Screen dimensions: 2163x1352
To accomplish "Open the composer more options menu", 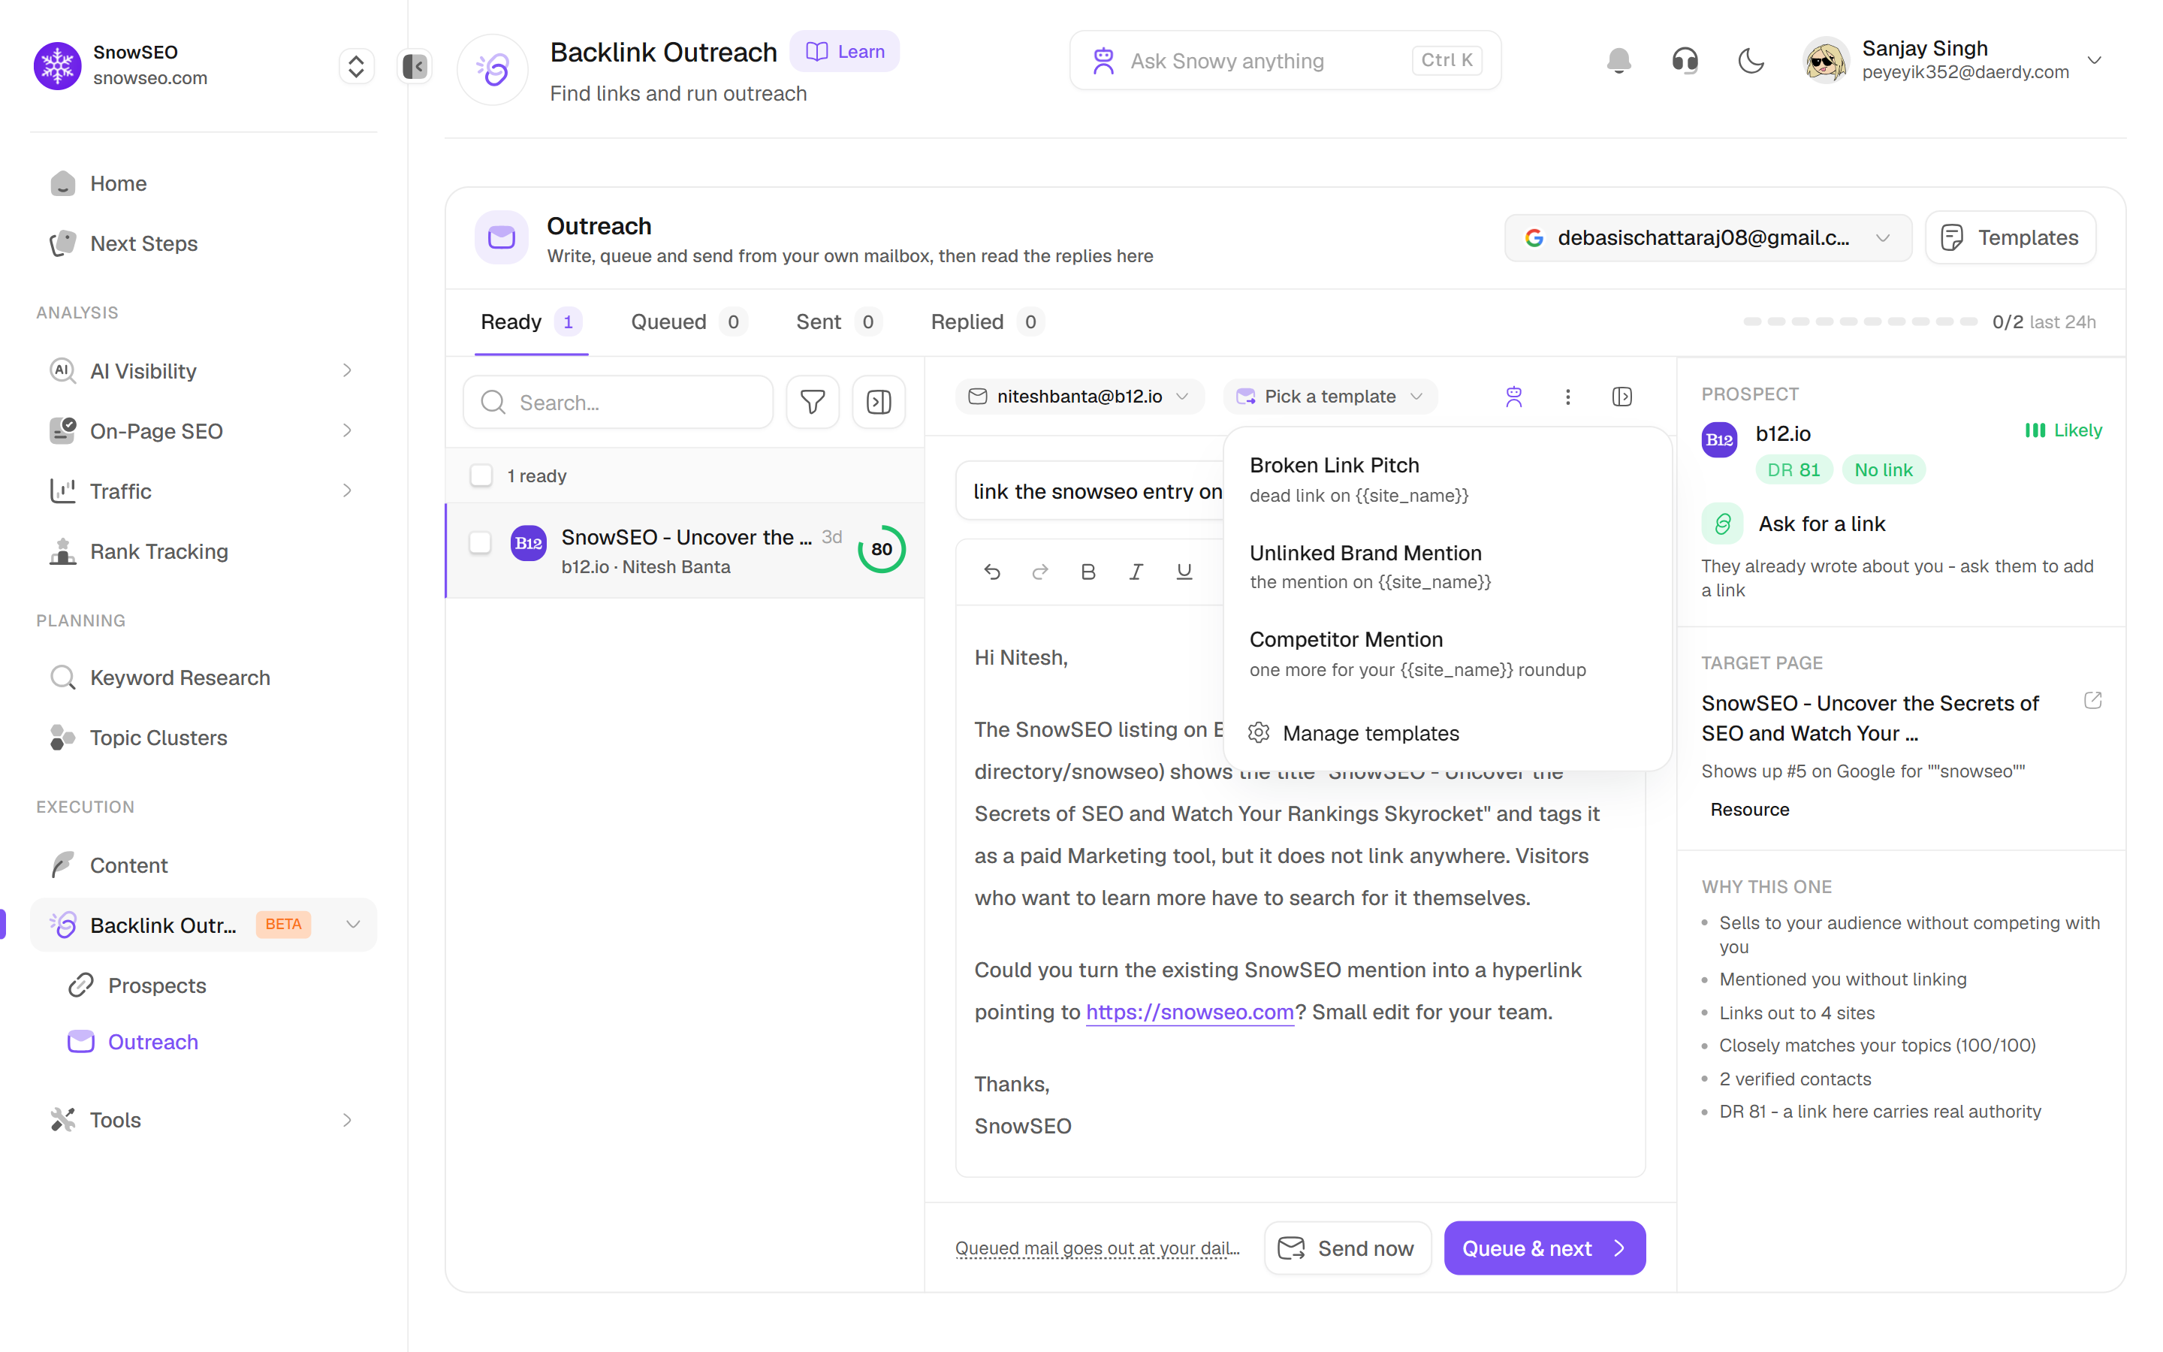I will [1567, 396].
